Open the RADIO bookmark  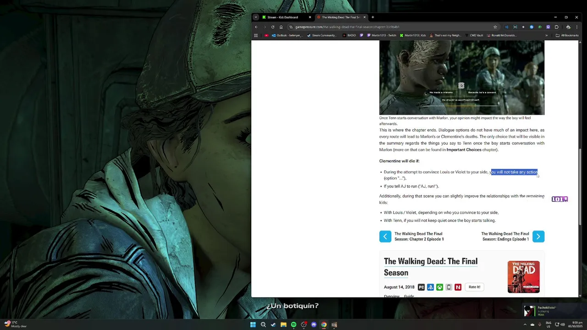(349, 35)
